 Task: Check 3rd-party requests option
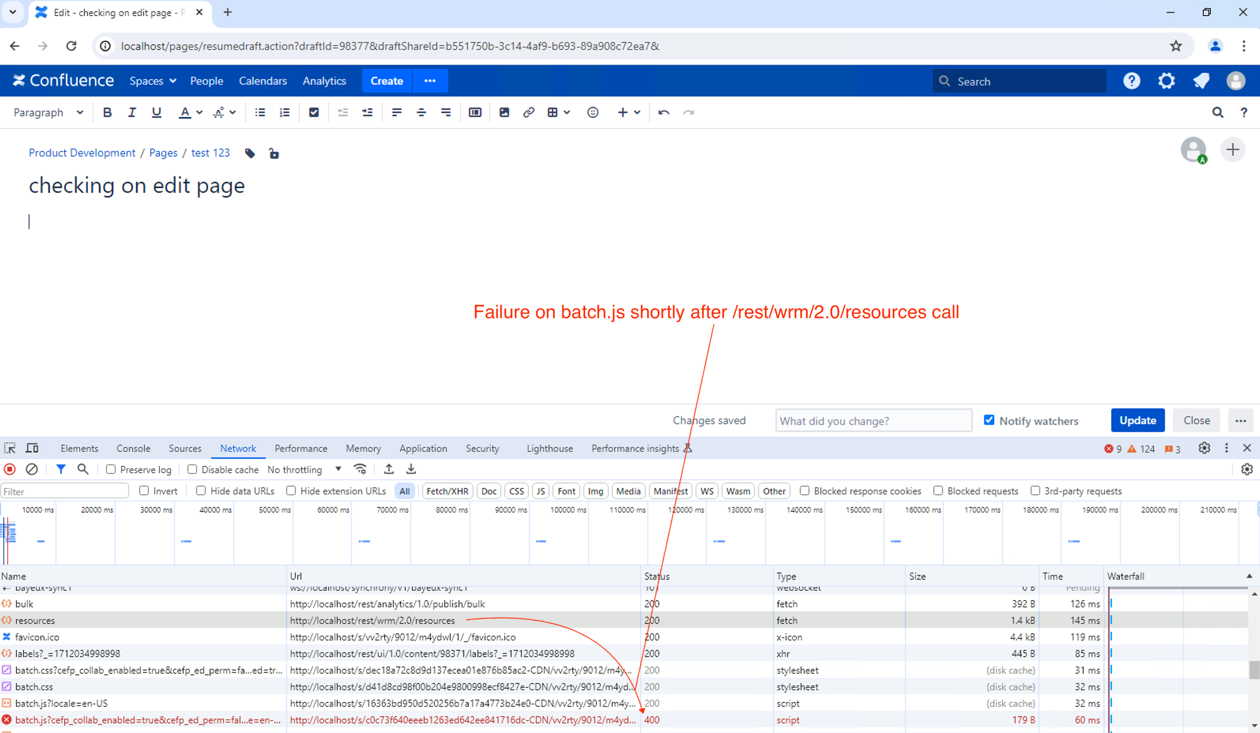(1035, 491)
